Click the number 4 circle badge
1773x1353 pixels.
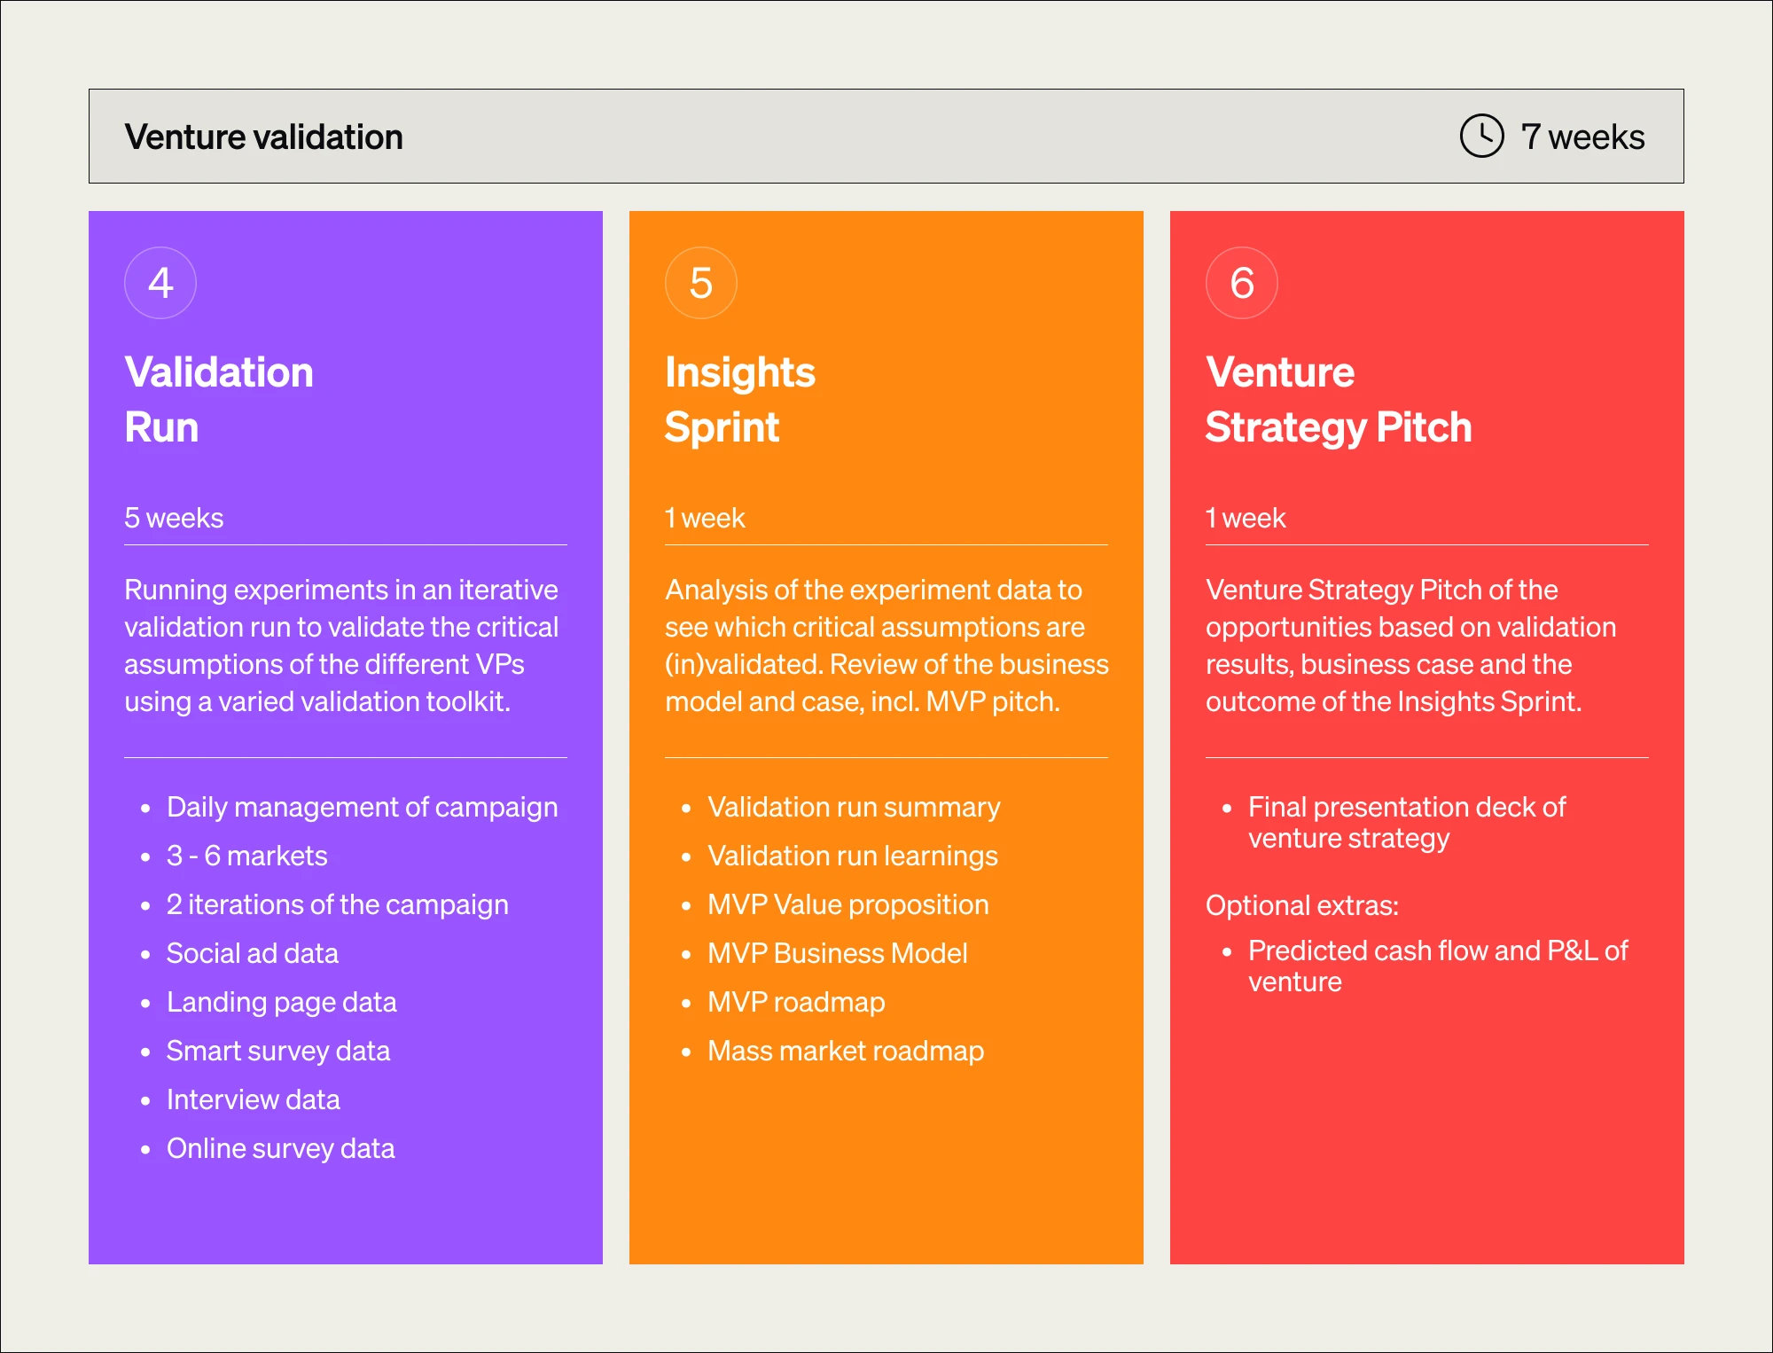[160, 283]
